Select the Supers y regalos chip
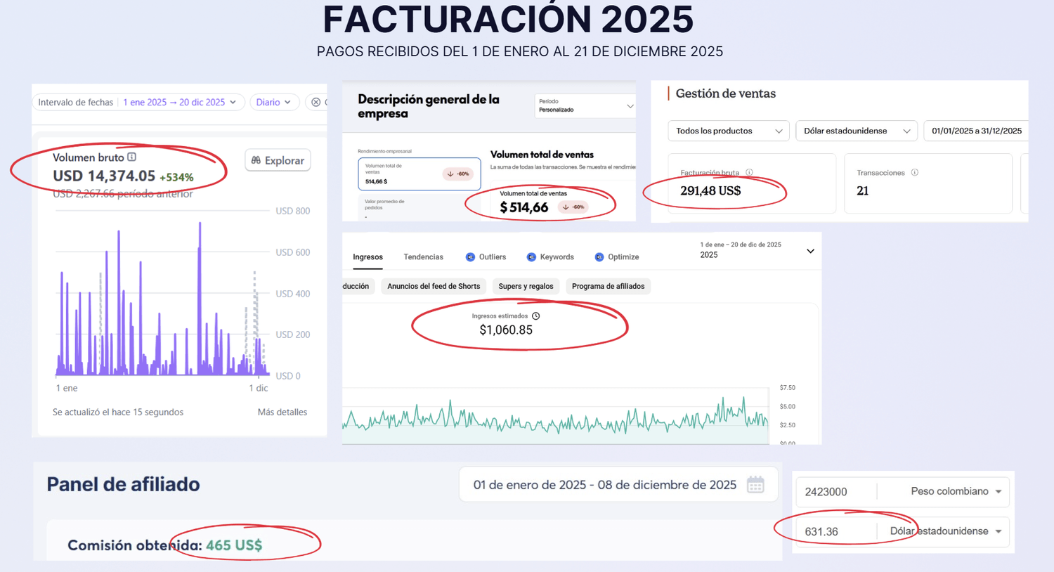 [x=526, y=286]
